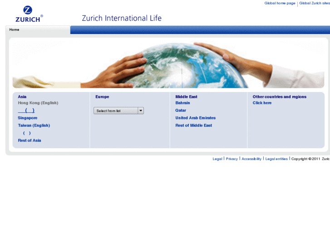This screenshot has height=247, width=330.
Task: Open the Legal entities footer link
Action: [x=276, y=159]
